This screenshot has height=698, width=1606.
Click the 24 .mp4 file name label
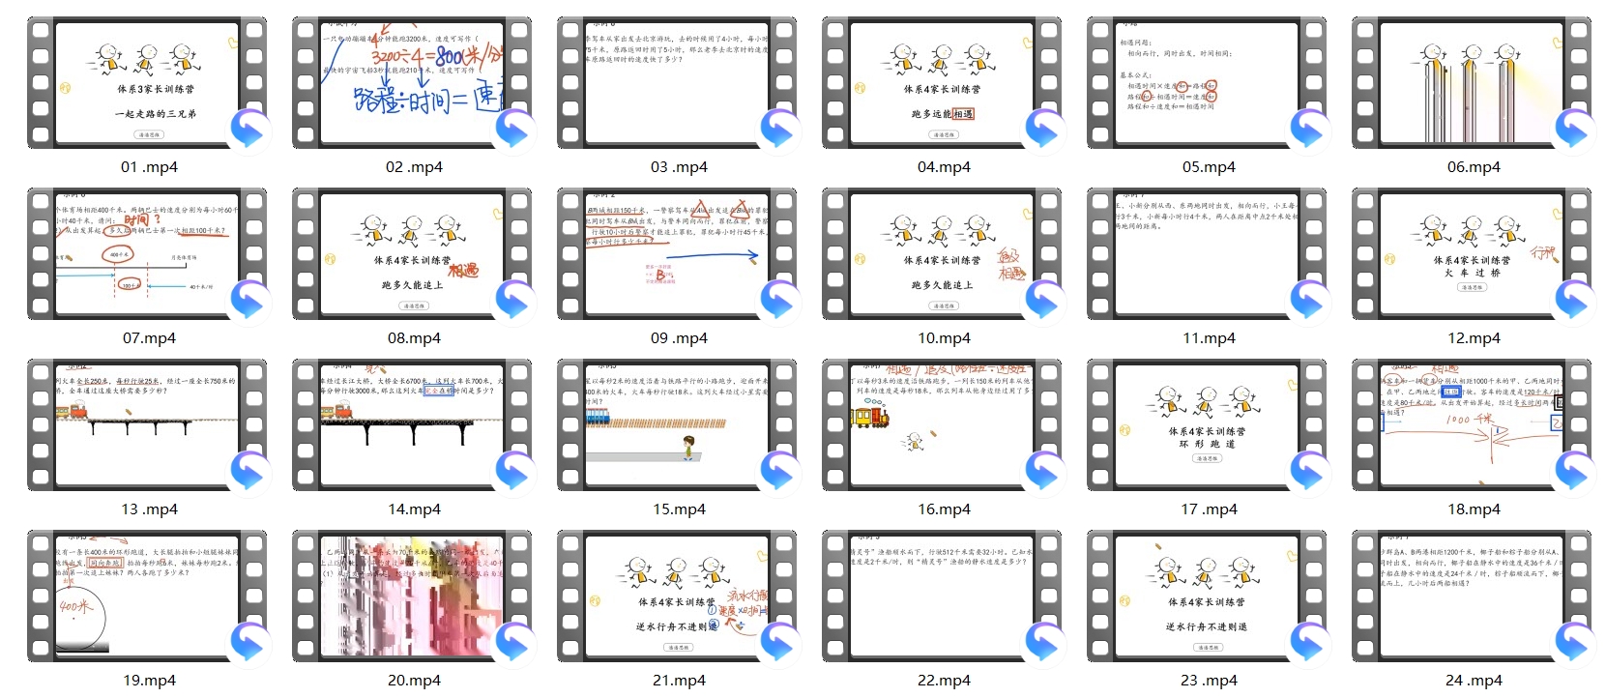pos(1474,681)
